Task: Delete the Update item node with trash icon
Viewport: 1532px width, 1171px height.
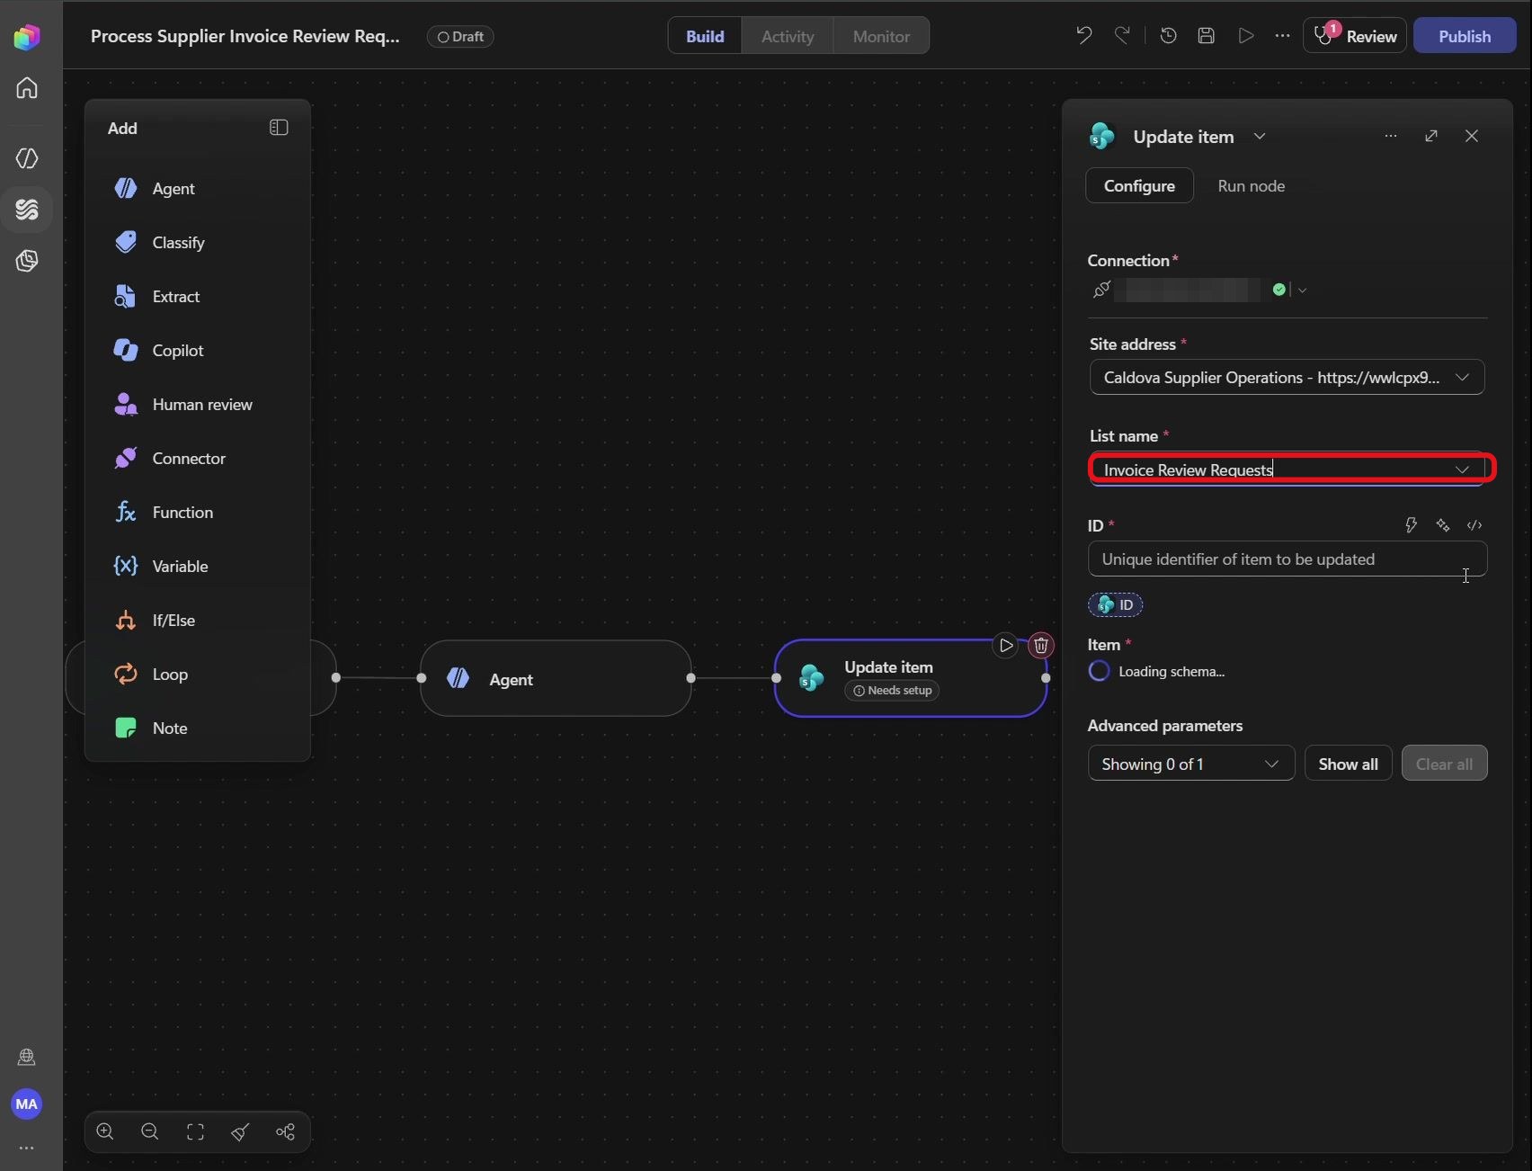Action: coord(1041,645)
